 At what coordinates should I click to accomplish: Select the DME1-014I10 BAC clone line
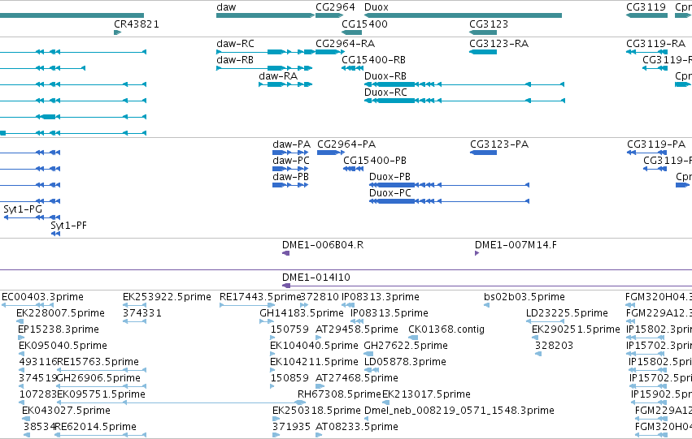487,286
